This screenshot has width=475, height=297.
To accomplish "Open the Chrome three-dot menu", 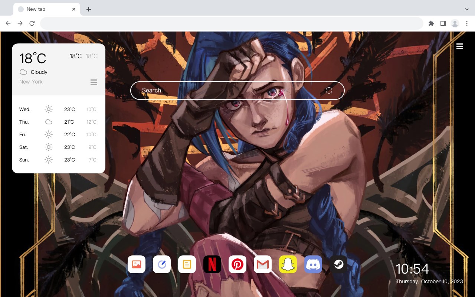I will coord(466,23).
